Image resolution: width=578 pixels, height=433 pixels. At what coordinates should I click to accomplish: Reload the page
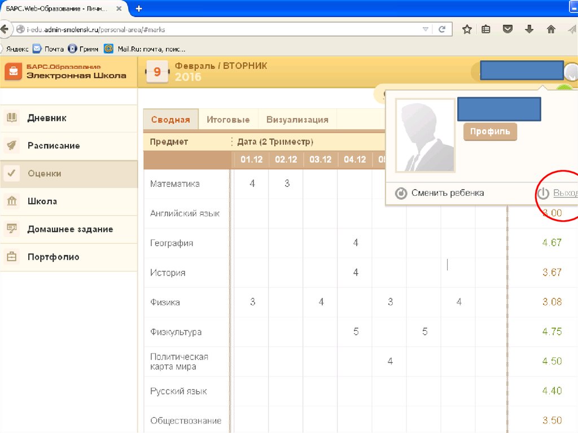pos(443,29)
